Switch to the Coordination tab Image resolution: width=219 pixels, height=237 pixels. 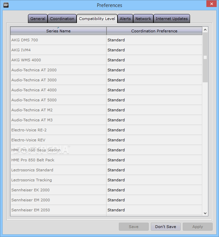62,19
